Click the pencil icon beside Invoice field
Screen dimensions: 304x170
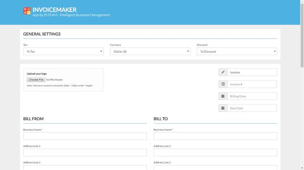(x=223, y=72)
